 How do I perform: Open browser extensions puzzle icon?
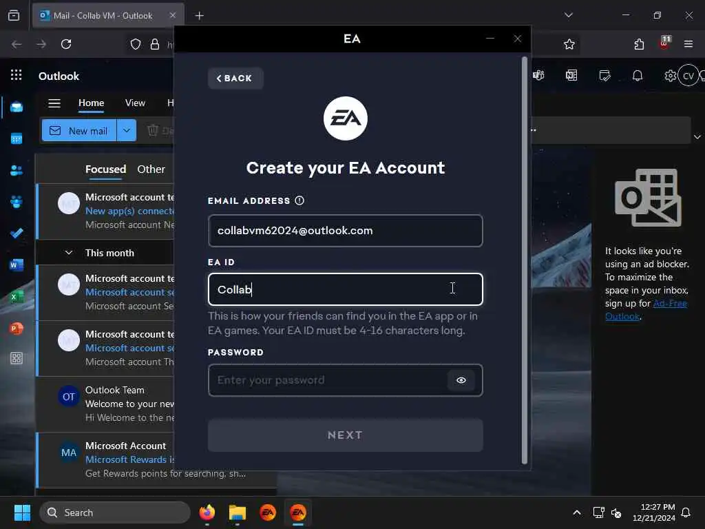click(x=639, y=44)
